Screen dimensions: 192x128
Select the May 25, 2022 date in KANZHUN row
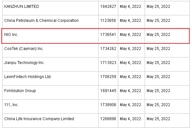(158, 7)
